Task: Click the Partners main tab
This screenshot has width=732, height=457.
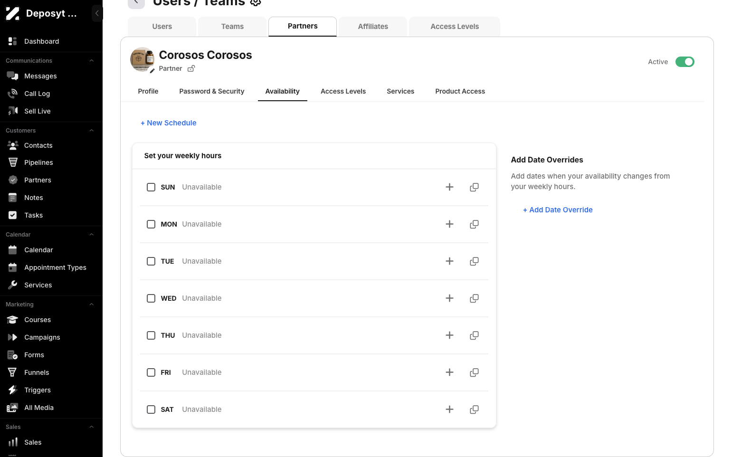Action: point(303,26)
